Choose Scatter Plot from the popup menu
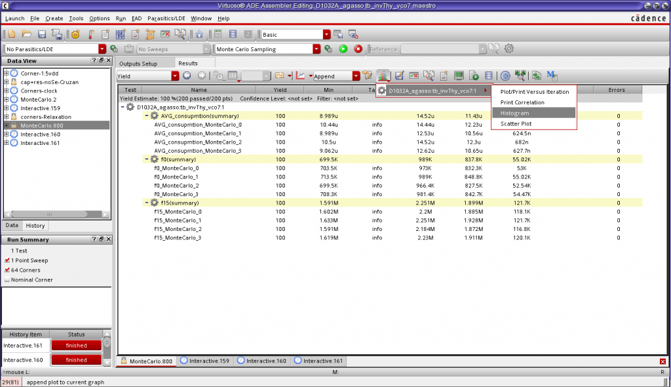The image size is (671, 387). pyautogui.click(x=533, y=124)
